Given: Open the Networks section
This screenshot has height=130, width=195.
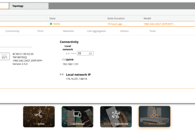Looking at the screenshot, I should [x=68, y=31].
